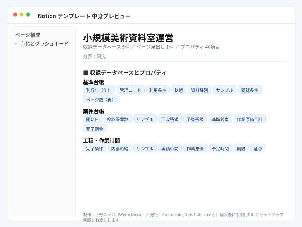Click the window title Notion テンプレート 中身プレビュー
The width and height of the screenshot is (302, 227).
point(84,16)
